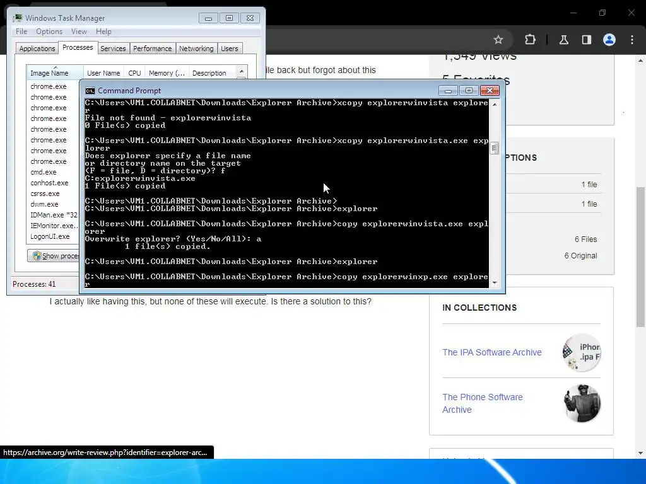646x484 pixels.
Task: Open The IPA Software Archive link
Action: (492, 352)
